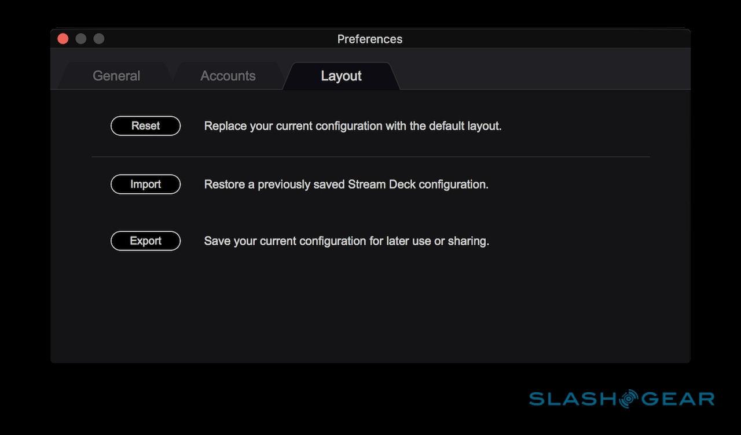
Task: Click the 'Restore a previously saved' description
Action: click(346, 184)
